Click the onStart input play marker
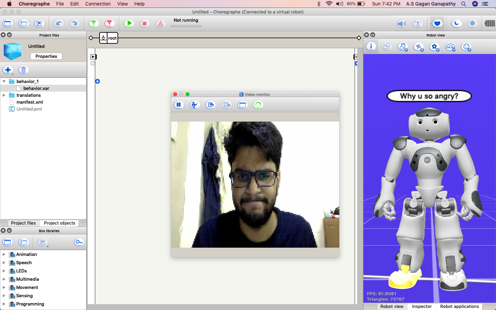The height and width of the screenshot is (310, 496). tap(93, 57)
